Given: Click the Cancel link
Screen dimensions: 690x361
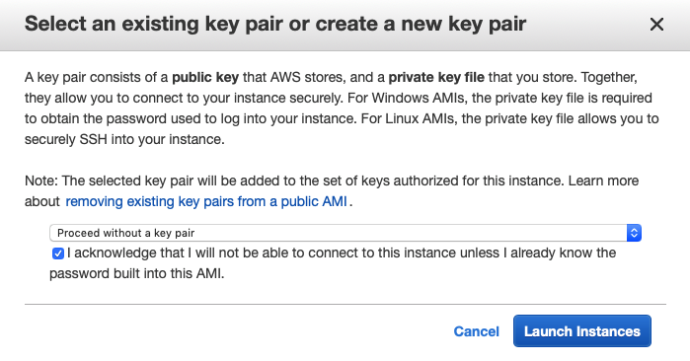Looking at the screenshot, I should click(476, 331).
